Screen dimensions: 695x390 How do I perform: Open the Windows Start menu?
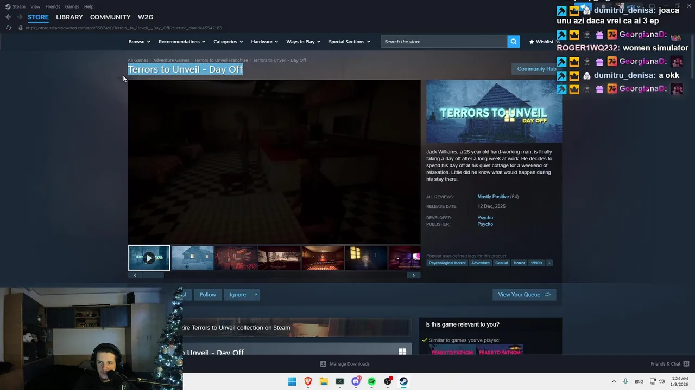pyautogui.click(x=292, y=381)
